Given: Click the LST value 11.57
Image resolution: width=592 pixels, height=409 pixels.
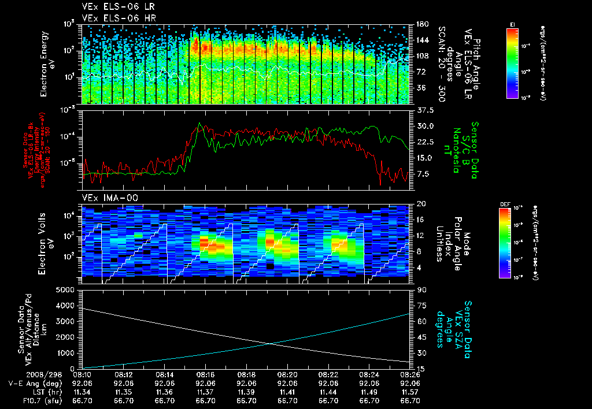Looking at the screenshot, I should click(x=410, y=392).
